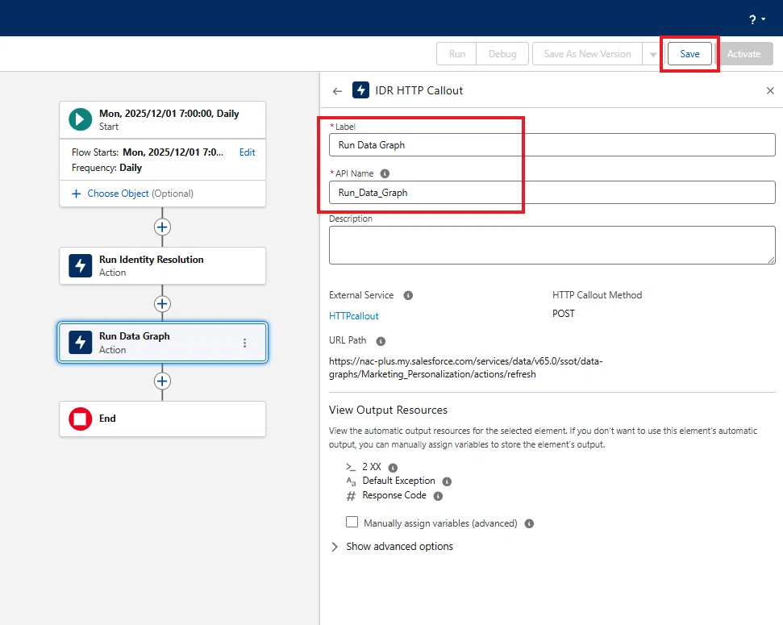The height and width of the screenshot is (625, 783).
Task: Add element after Run Data Graph
Action: click(x=162, y=381)
